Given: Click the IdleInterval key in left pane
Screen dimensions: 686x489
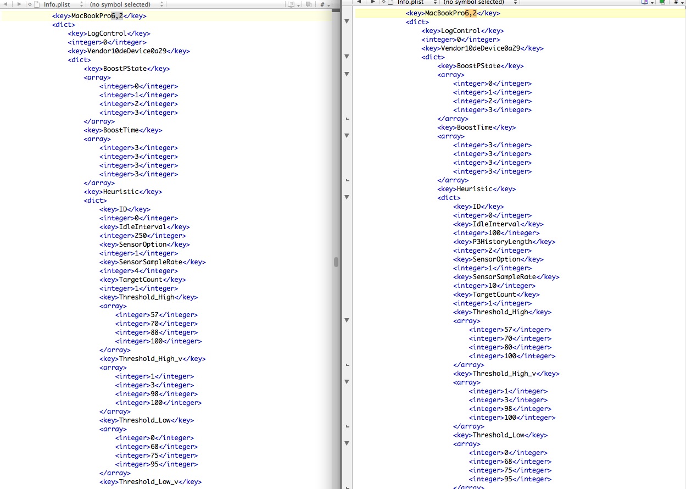Looking at the screenshot, I should point(145,227).
